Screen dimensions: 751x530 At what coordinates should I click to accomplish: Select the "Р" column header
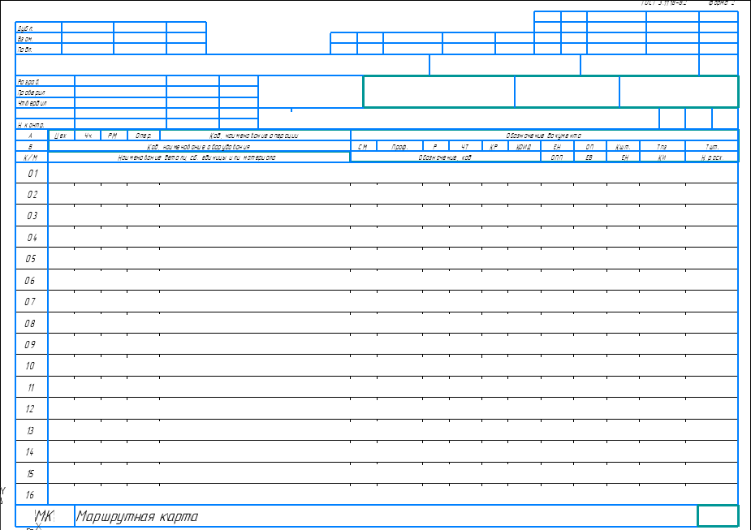click(x=435, y=147)
